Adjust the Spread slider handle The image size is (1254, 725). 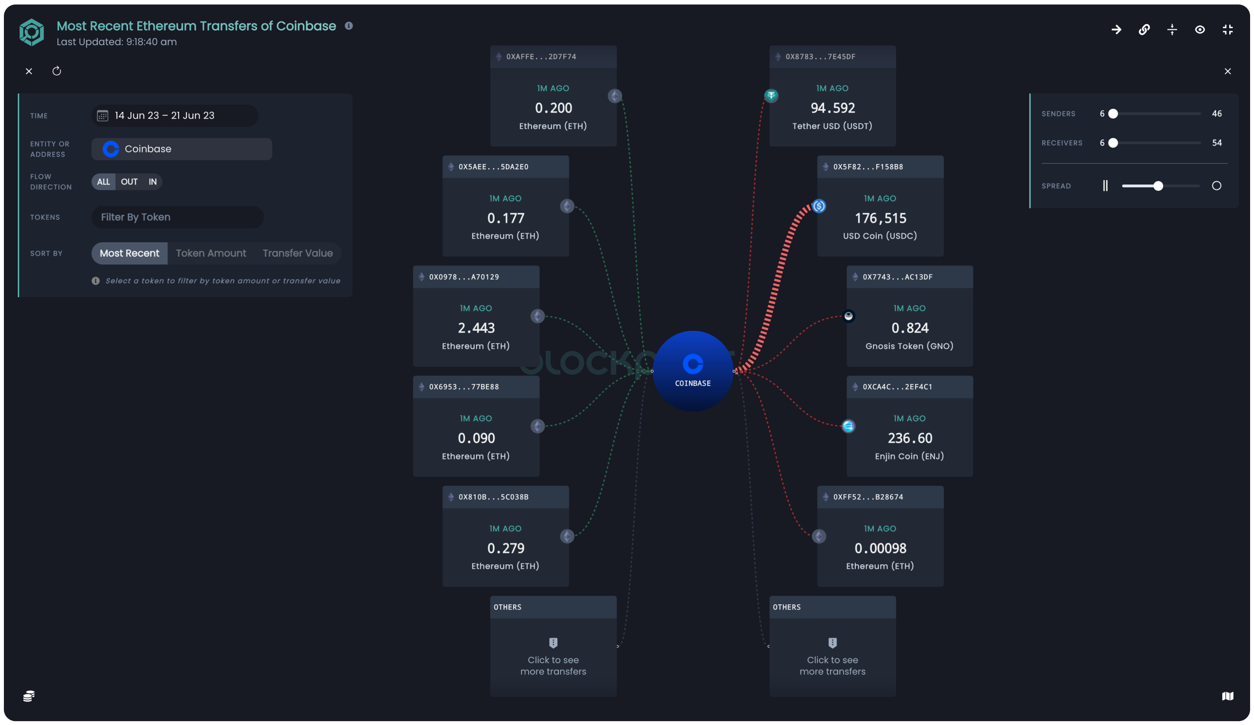point(1159,185)
